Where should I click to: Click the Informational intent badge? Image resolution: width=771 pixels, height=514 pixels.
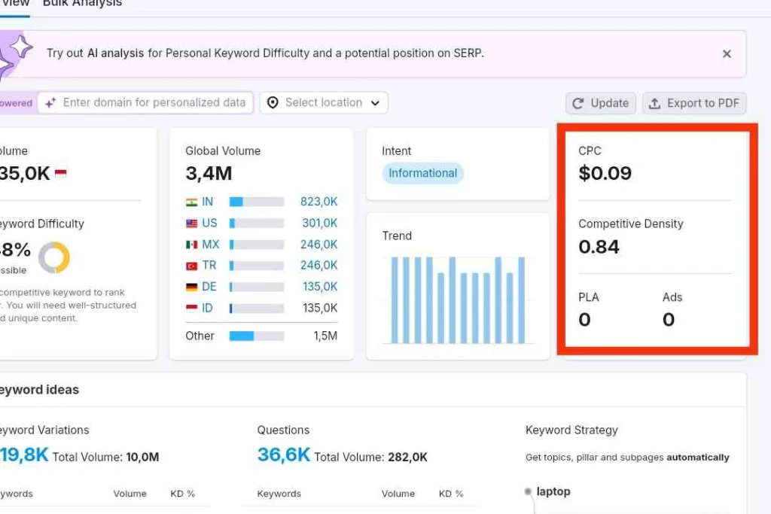(x=422, y=173)
